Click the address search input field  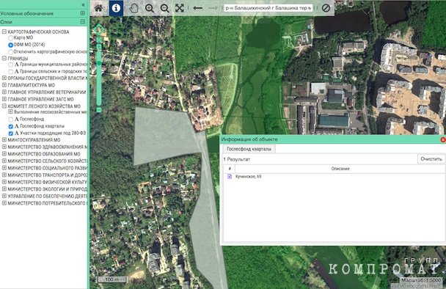(x=268, y=8)
